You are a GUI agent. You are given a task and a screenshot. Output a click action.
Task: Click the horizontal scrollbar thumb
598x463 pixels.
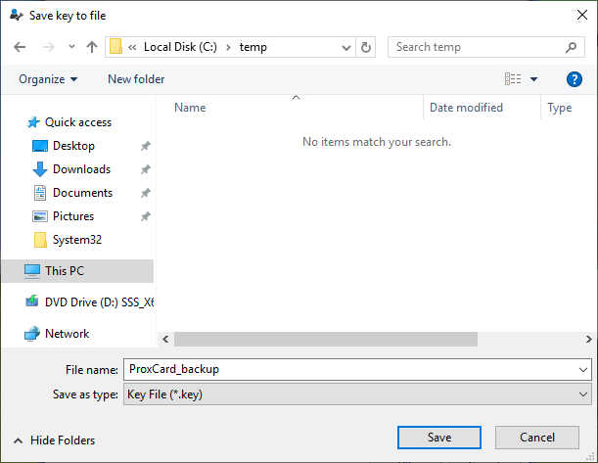pos(326,340)
